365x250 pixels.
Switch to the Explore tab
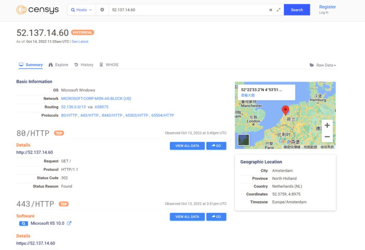[x=58, y=65]
